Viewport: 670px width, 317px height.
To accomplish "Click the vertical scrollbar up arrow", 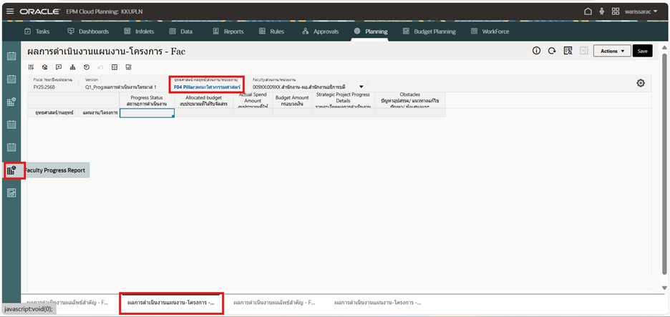I will point(664,48).
